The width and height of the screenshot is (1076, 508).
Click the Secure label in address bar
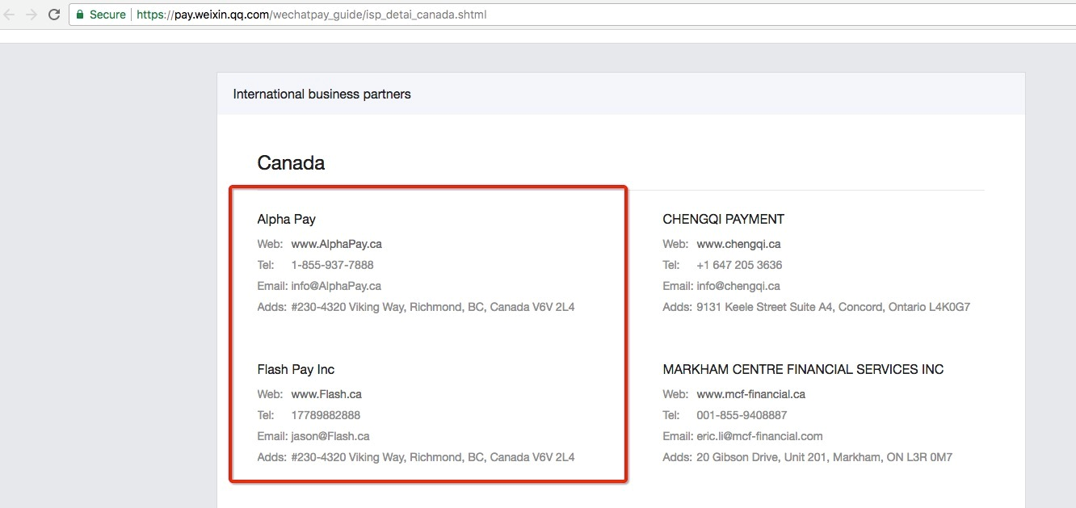pos(107,15)
